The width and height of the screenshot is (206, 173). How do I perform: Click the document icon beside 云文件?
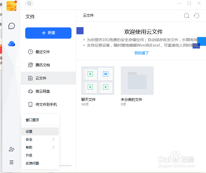point(30,78)
